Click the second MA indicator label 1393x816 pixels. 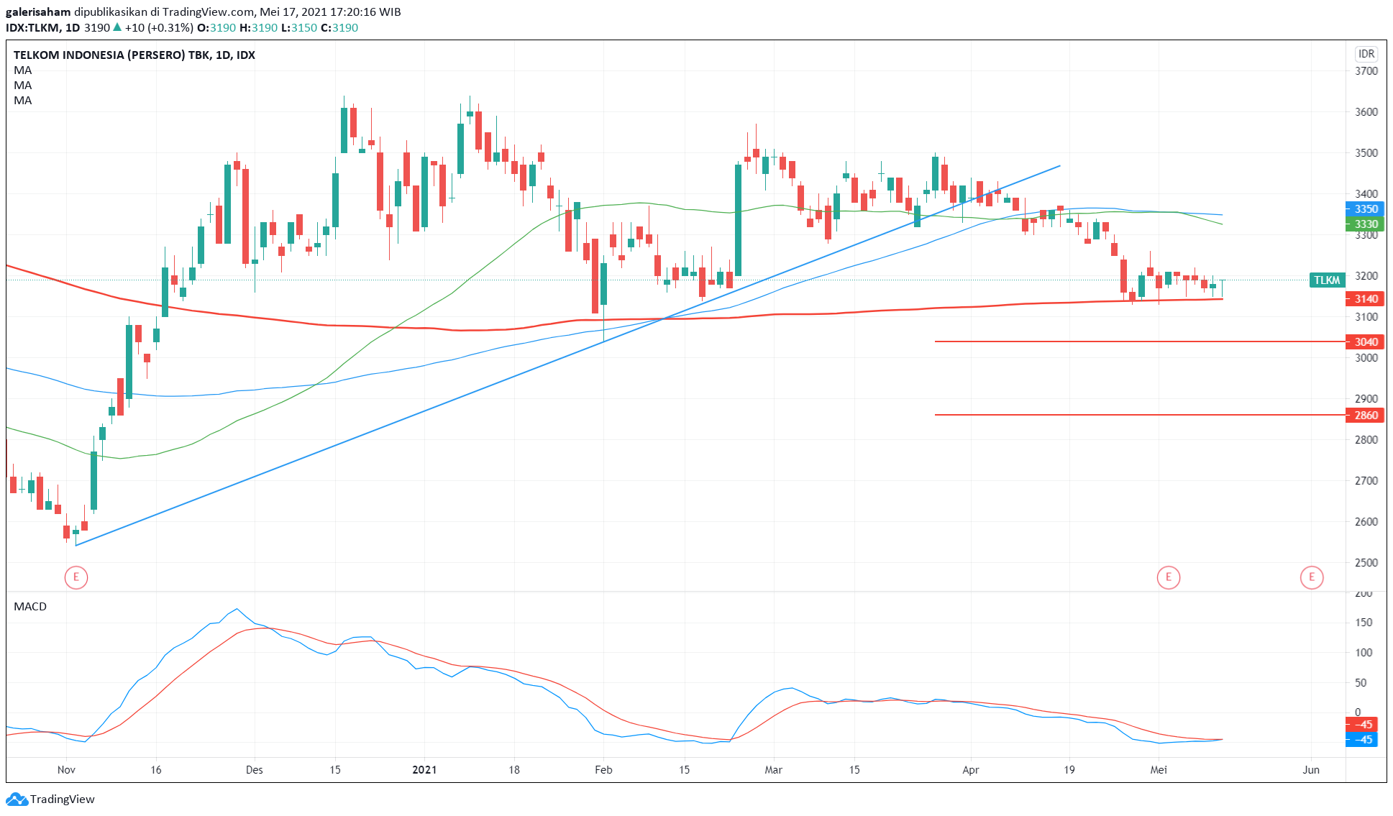(x=23, y=86)
